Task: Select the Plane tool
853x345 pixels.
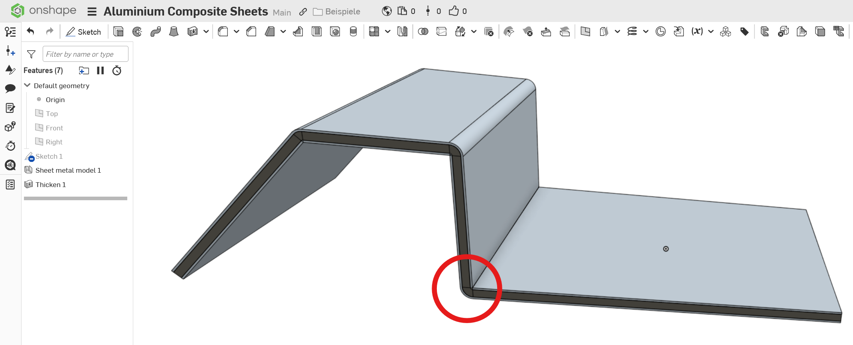Action: pos(585,32)
